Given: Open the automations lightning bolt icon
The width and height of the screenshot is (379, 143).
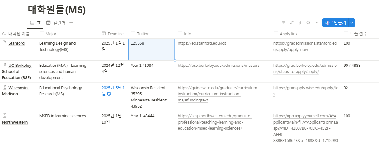Looking at the screenshot, I should (x=300, y=23).
